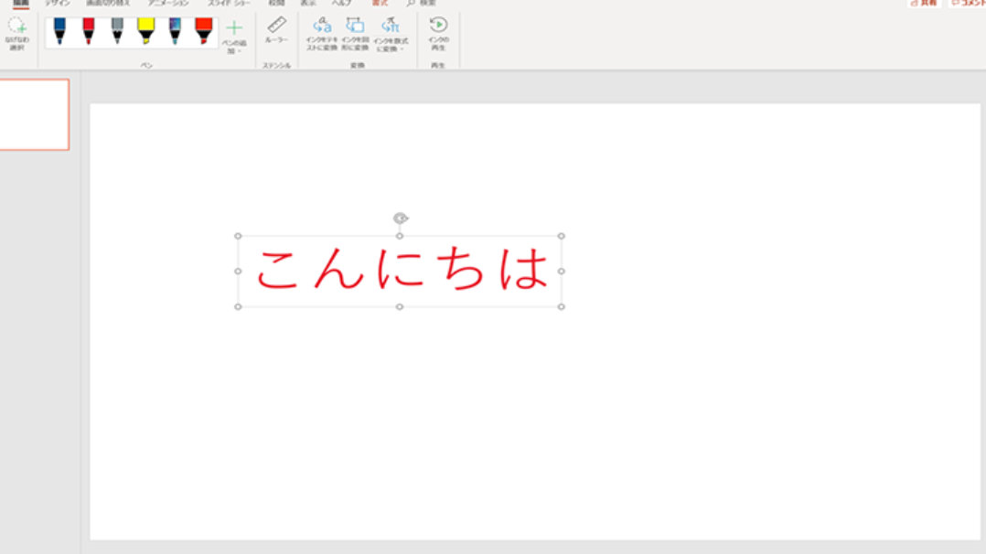Click the Share button
This screenshot has height=554, width=986.
click(924, 3)
